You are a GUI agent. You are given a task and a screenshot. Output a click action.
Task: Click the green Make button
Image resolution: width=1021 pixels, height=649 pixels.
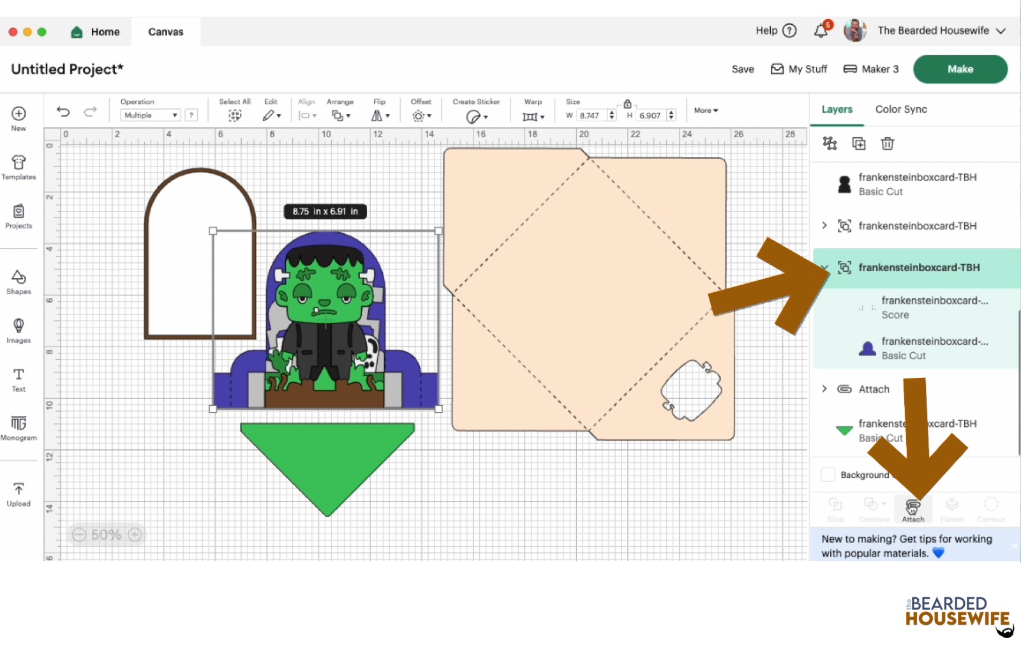(x=960, y=69)
